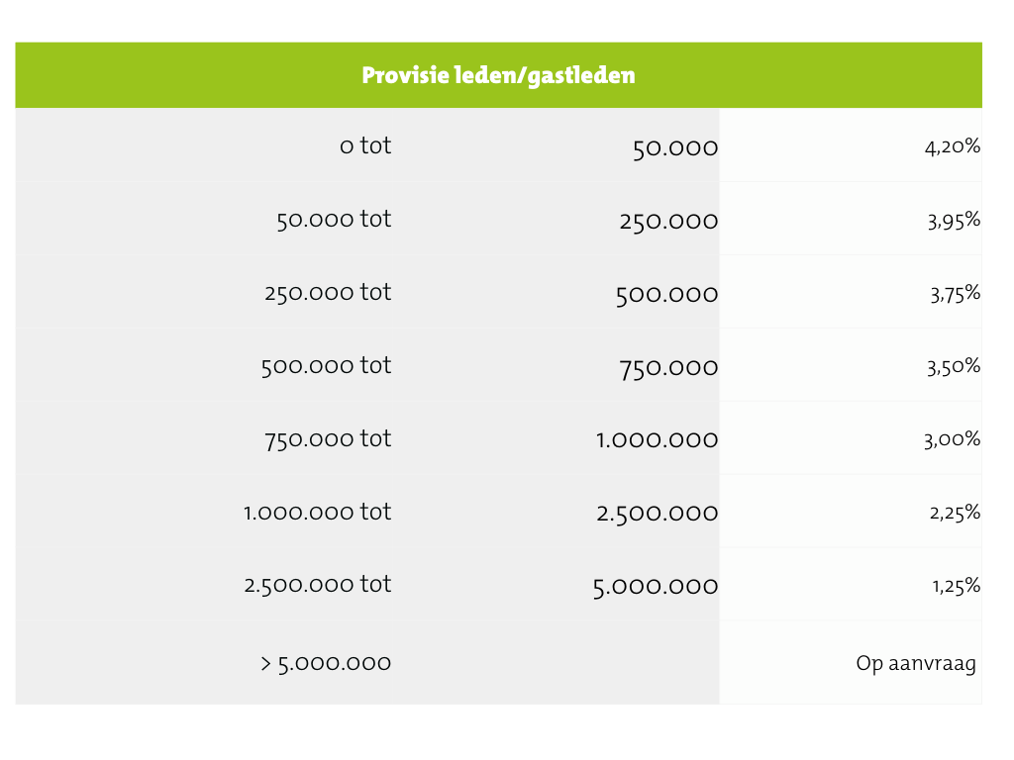This screenshot has height=760, width=1014.
Task: Select the '> 5.000.000' range cell
Action: click(326, 663)
